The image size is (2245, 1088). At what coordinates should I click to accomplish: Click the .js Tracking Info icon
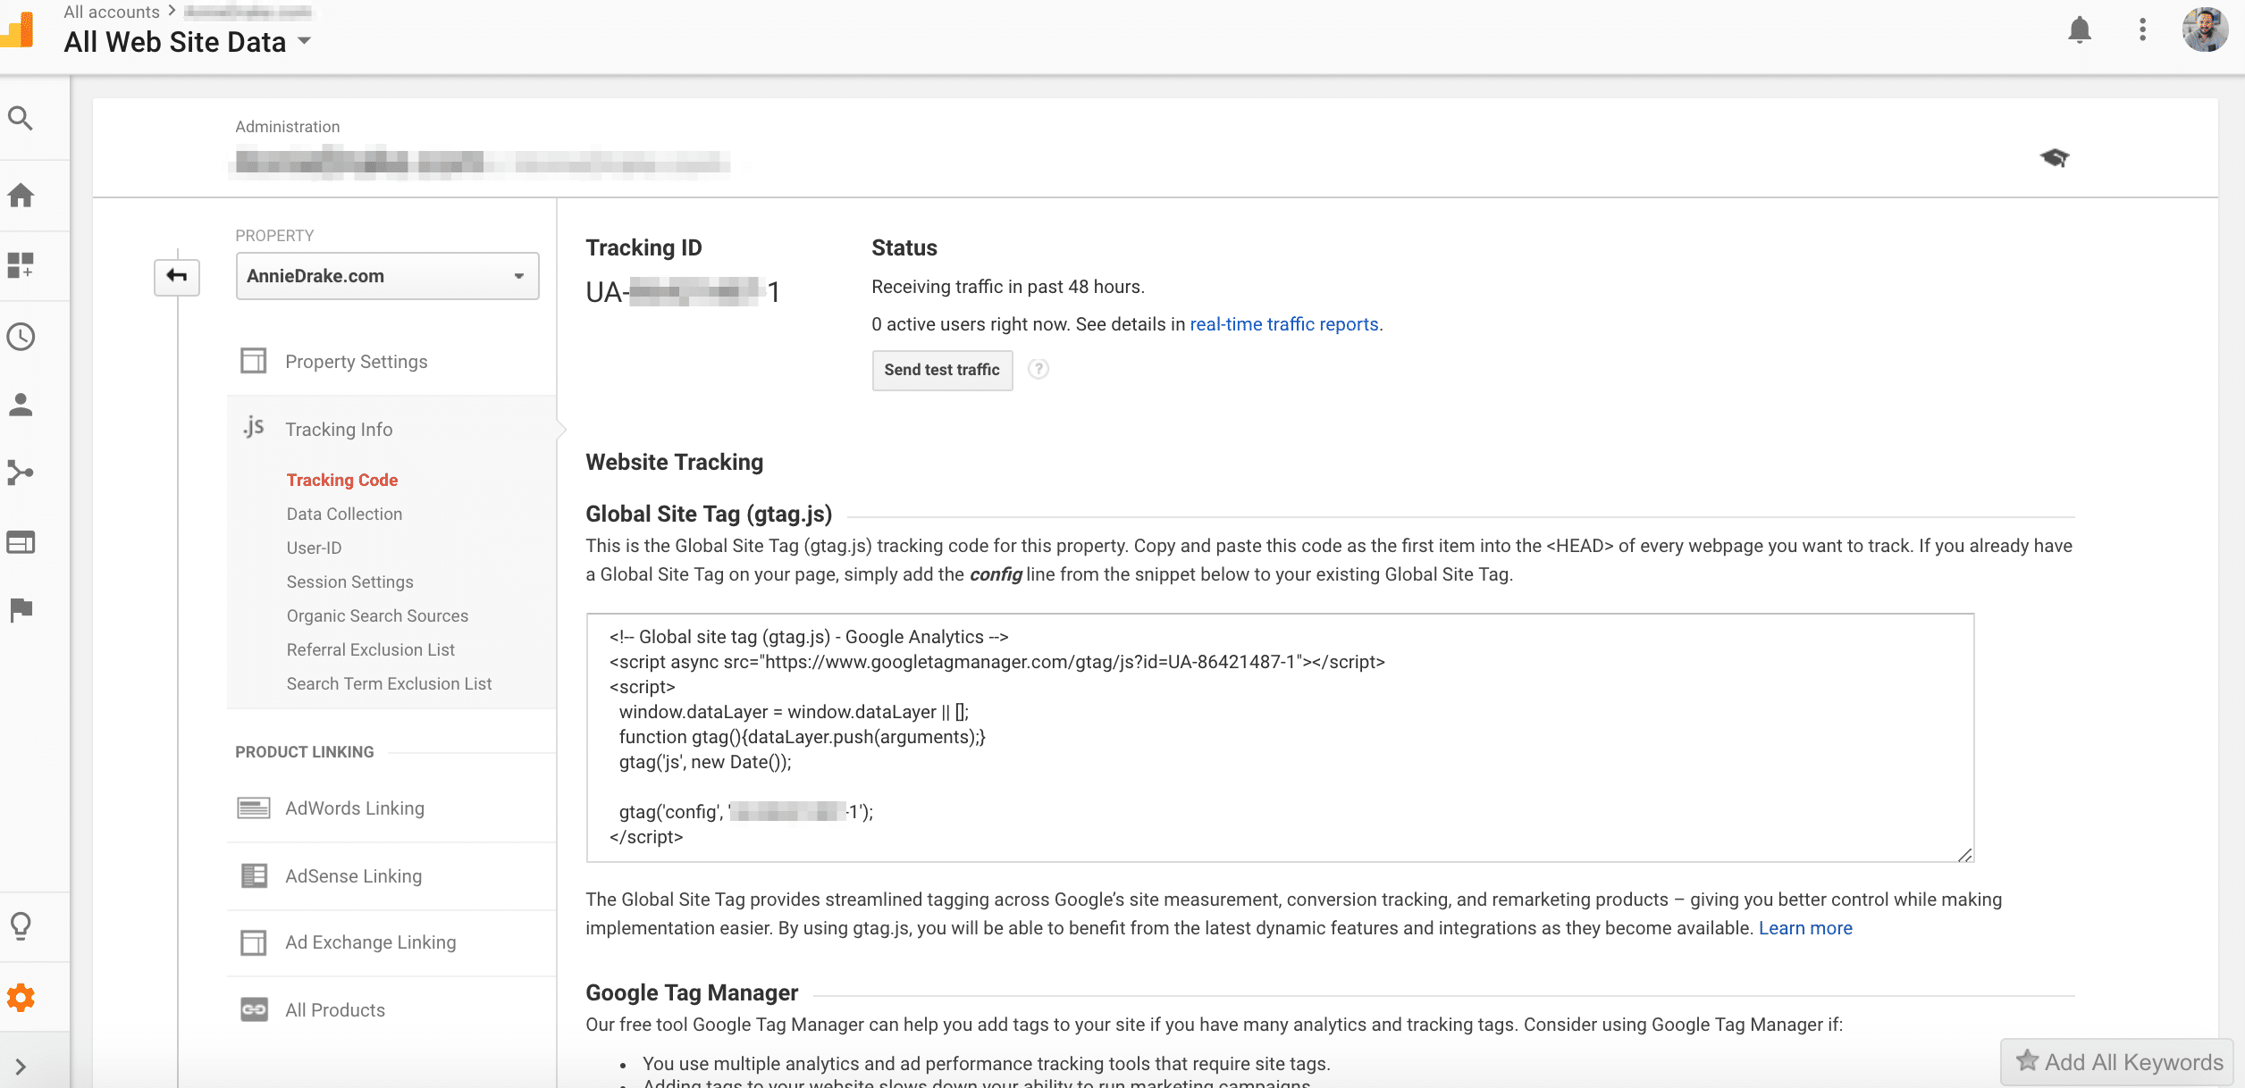pyautogui.click(x=254, y=427)
